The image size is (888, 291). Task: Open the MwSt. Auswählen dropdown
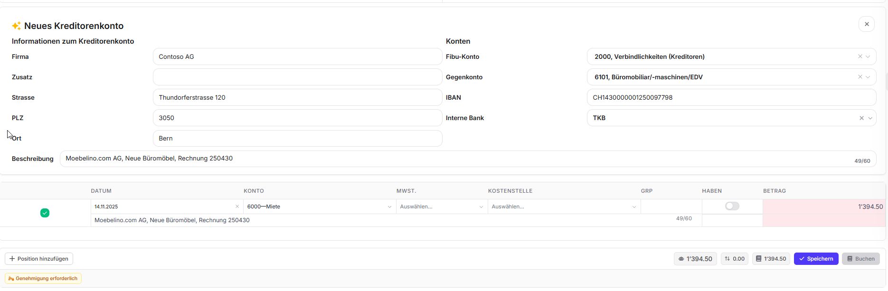coord(441,207)
